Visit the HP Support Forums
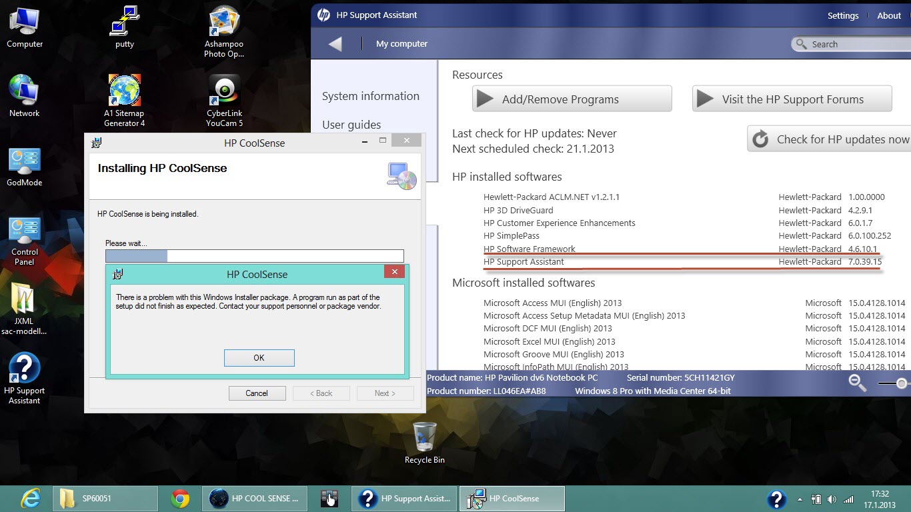The height and width of the screenshot is (512, 911). coord(792,99)
